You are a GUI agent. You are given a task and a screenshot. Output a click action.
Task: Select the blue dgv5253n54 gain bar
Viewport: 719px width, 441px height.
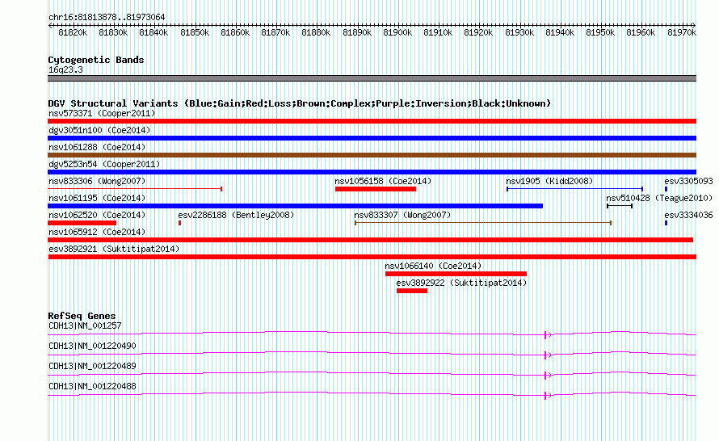tap(372, 172)
